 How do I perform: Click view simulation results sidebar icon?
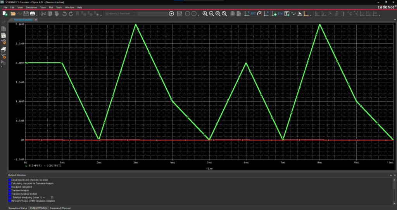(x=3, y=35)
